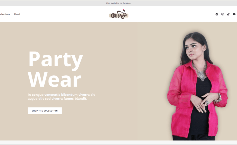Click the Also available on Amazon announcement
237x145 pixels.
(118, 3)
